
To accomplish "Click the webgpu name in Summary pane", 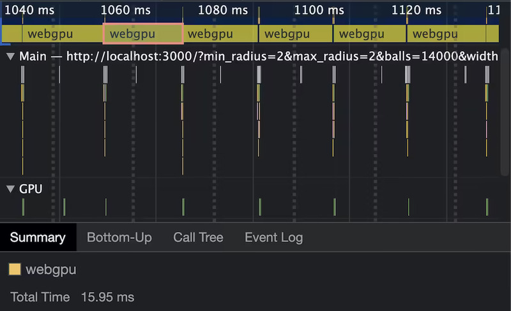I will coord(51,270).
